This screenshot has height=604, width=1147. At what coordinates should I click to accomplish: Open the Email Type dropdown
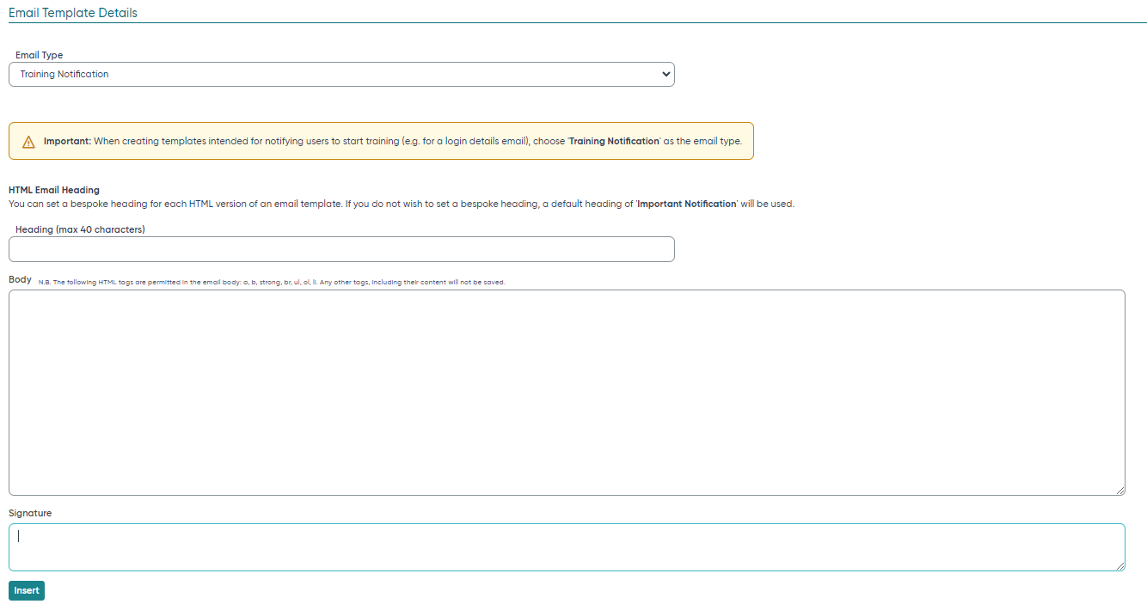[x=341, y=74]
